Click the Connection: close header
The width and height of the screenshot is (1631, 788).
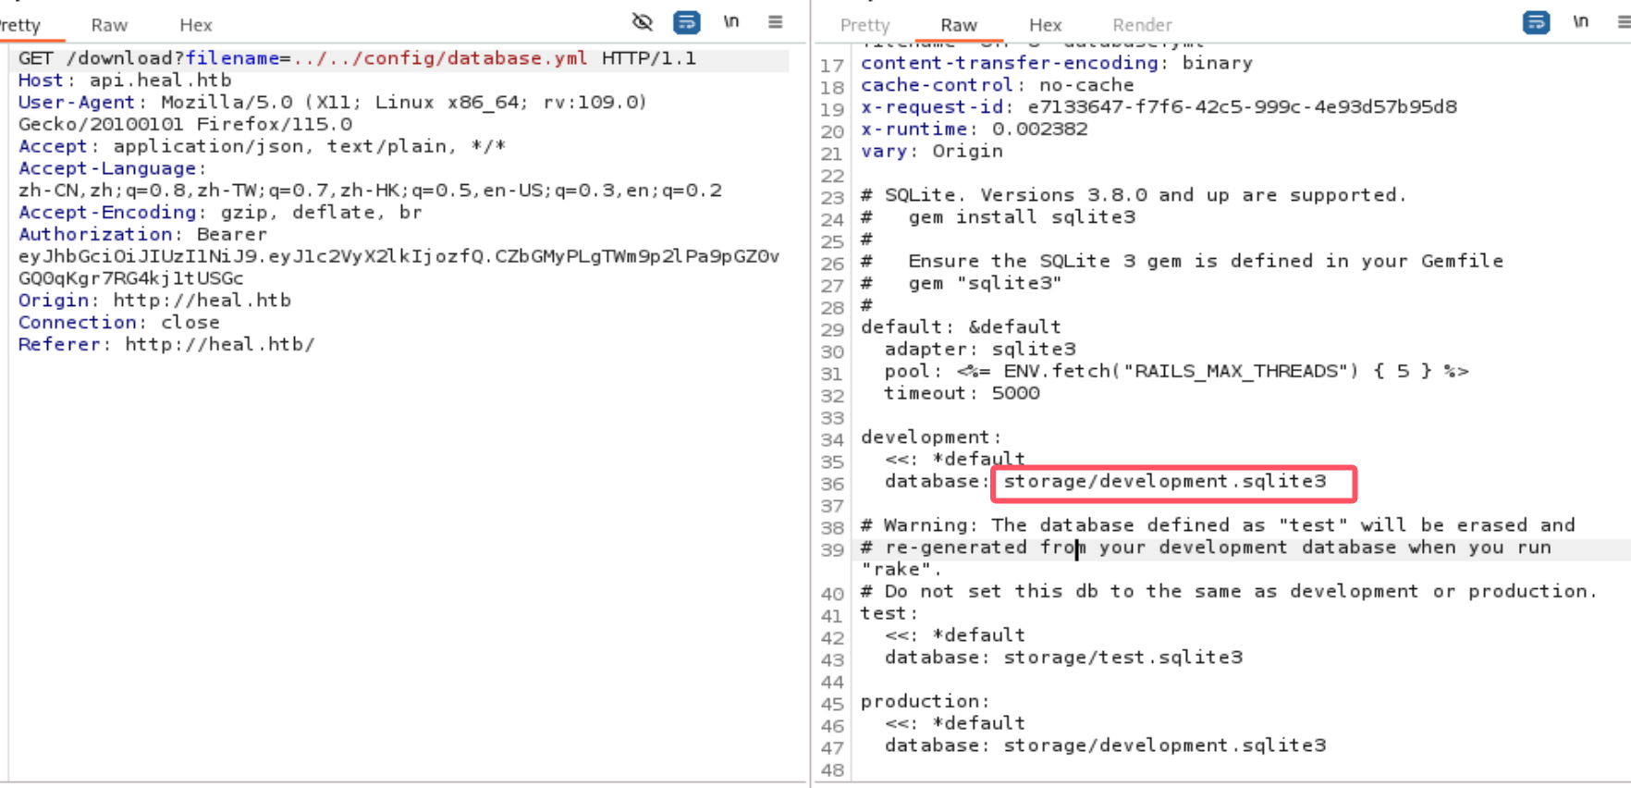click(118, 323)
